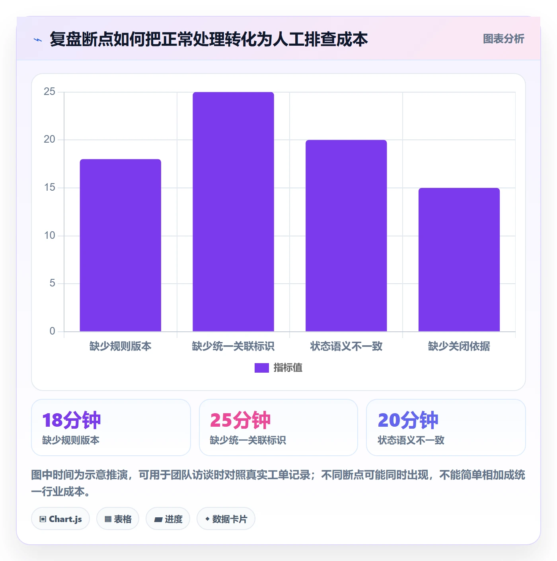Image resolution: width=557 pixels, height=561 pixels.
Task: Select the 缺少关闭依据 bar
Action: click(x=459, y=259)
